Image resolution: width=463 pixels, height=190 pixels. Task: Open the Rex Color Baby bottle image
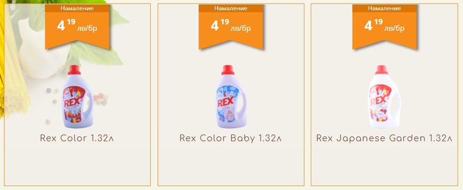(x=231, y=97)
